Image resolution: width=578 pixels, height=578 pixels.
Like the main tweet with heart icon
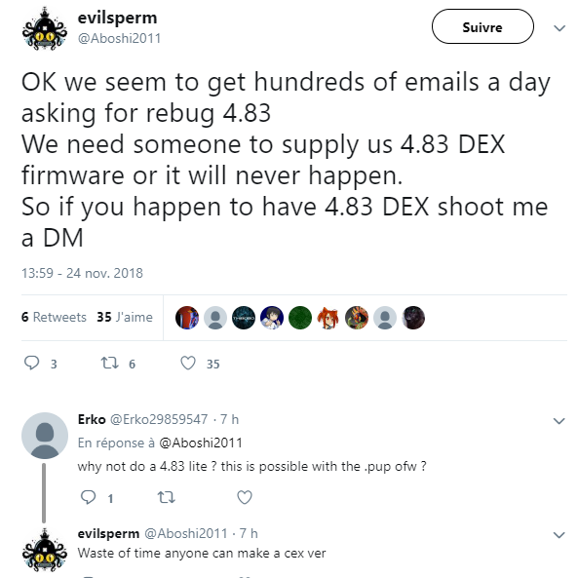pos(188,363)
